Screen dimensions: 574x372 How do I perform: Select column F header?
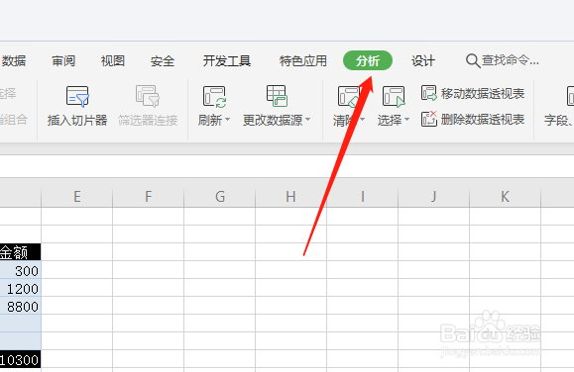coord(149,197)
